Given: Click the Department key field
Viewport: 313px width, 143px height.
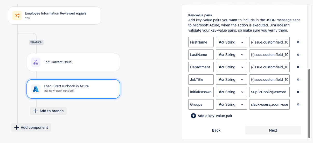Looking at the screenshot, I should [201, 67].
